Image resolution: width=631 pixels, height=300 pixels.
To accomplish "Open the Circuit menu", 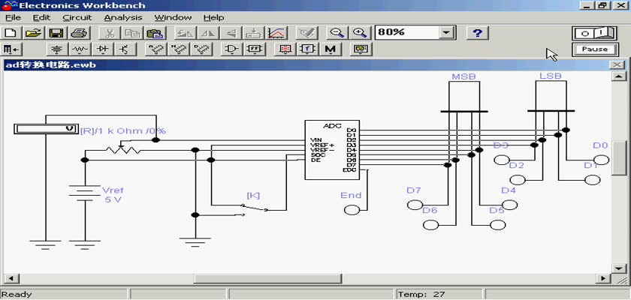I will (77, 18).
